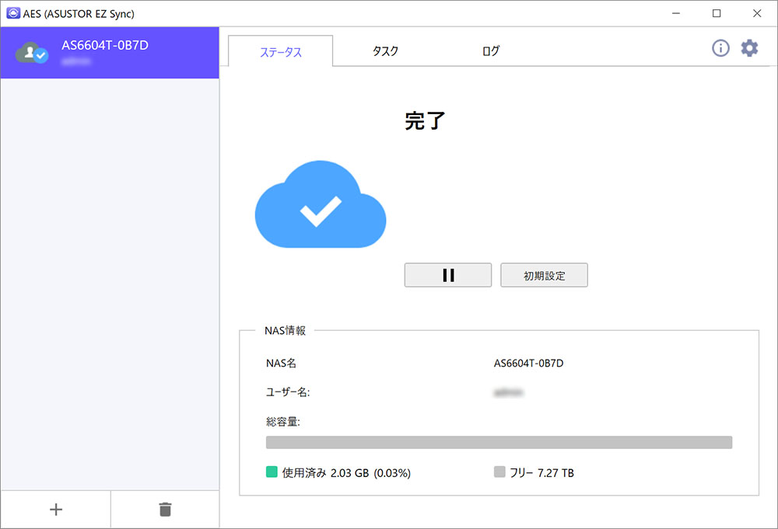Click the 総容量: label

click(283, 422)
